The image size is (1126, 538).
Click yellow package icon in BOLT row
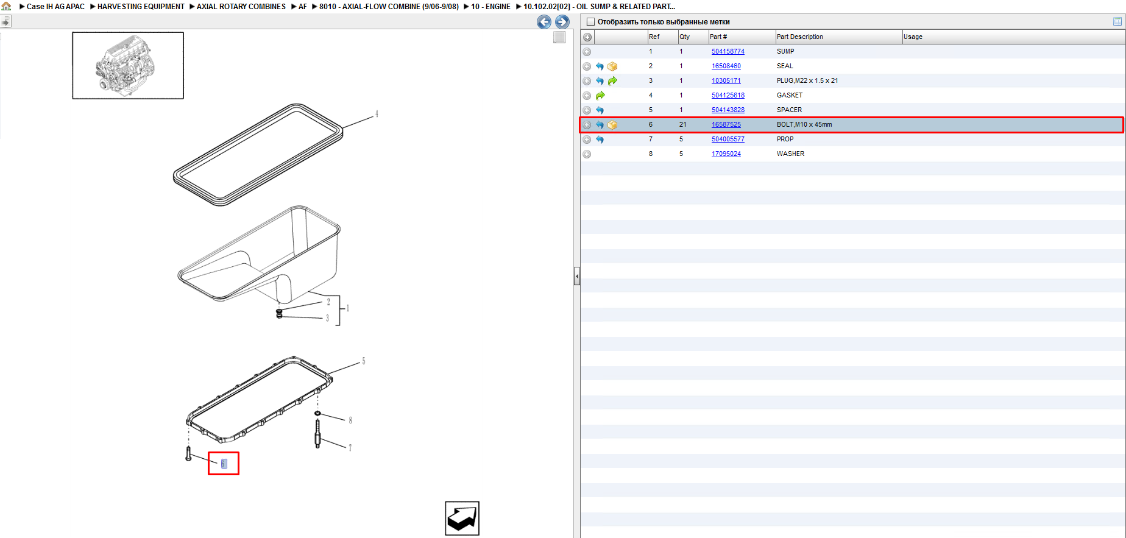(x=612, y=125)
